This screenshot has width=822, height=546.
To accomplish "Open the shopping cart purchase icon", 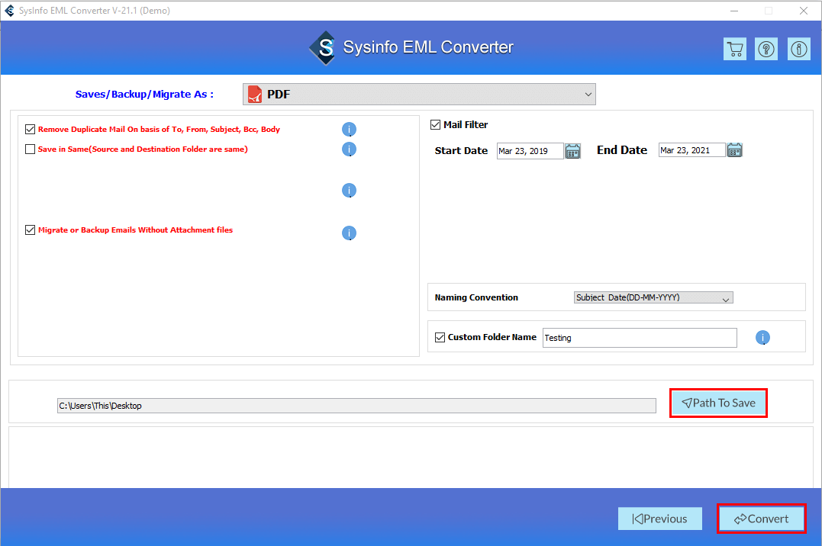I will pyautogui.click(x=734, y=50).
